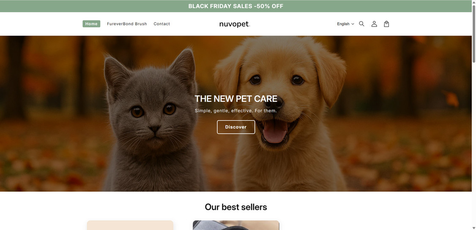The height and width of the screenshot is (230, 476).
Task: Click THE NEW PET CARE headline
Action: tap(236, 99)
